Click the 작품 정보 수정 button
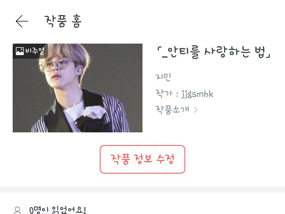The image size is (285, 214). pyautogui.click(x=142, y=159)
